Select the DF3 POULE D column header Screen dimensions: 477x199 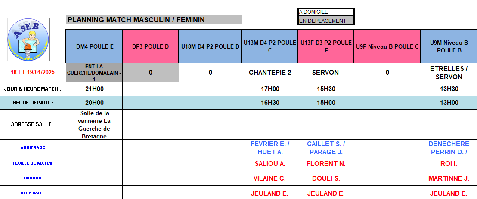[150, 46]
